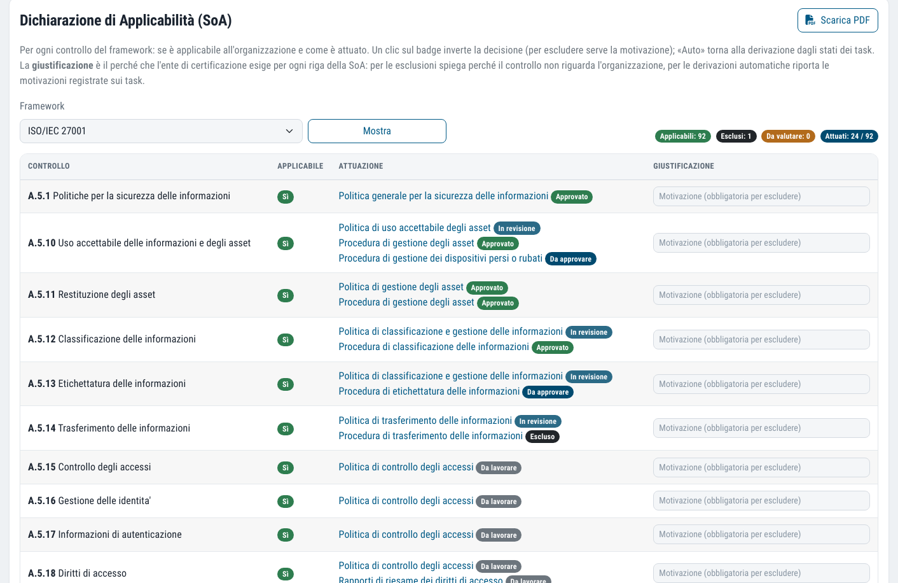The width and height of the screenshot is (898, 583).
Task: Open access control policy link in A.5.17 row
Action: tap(406, 535)
